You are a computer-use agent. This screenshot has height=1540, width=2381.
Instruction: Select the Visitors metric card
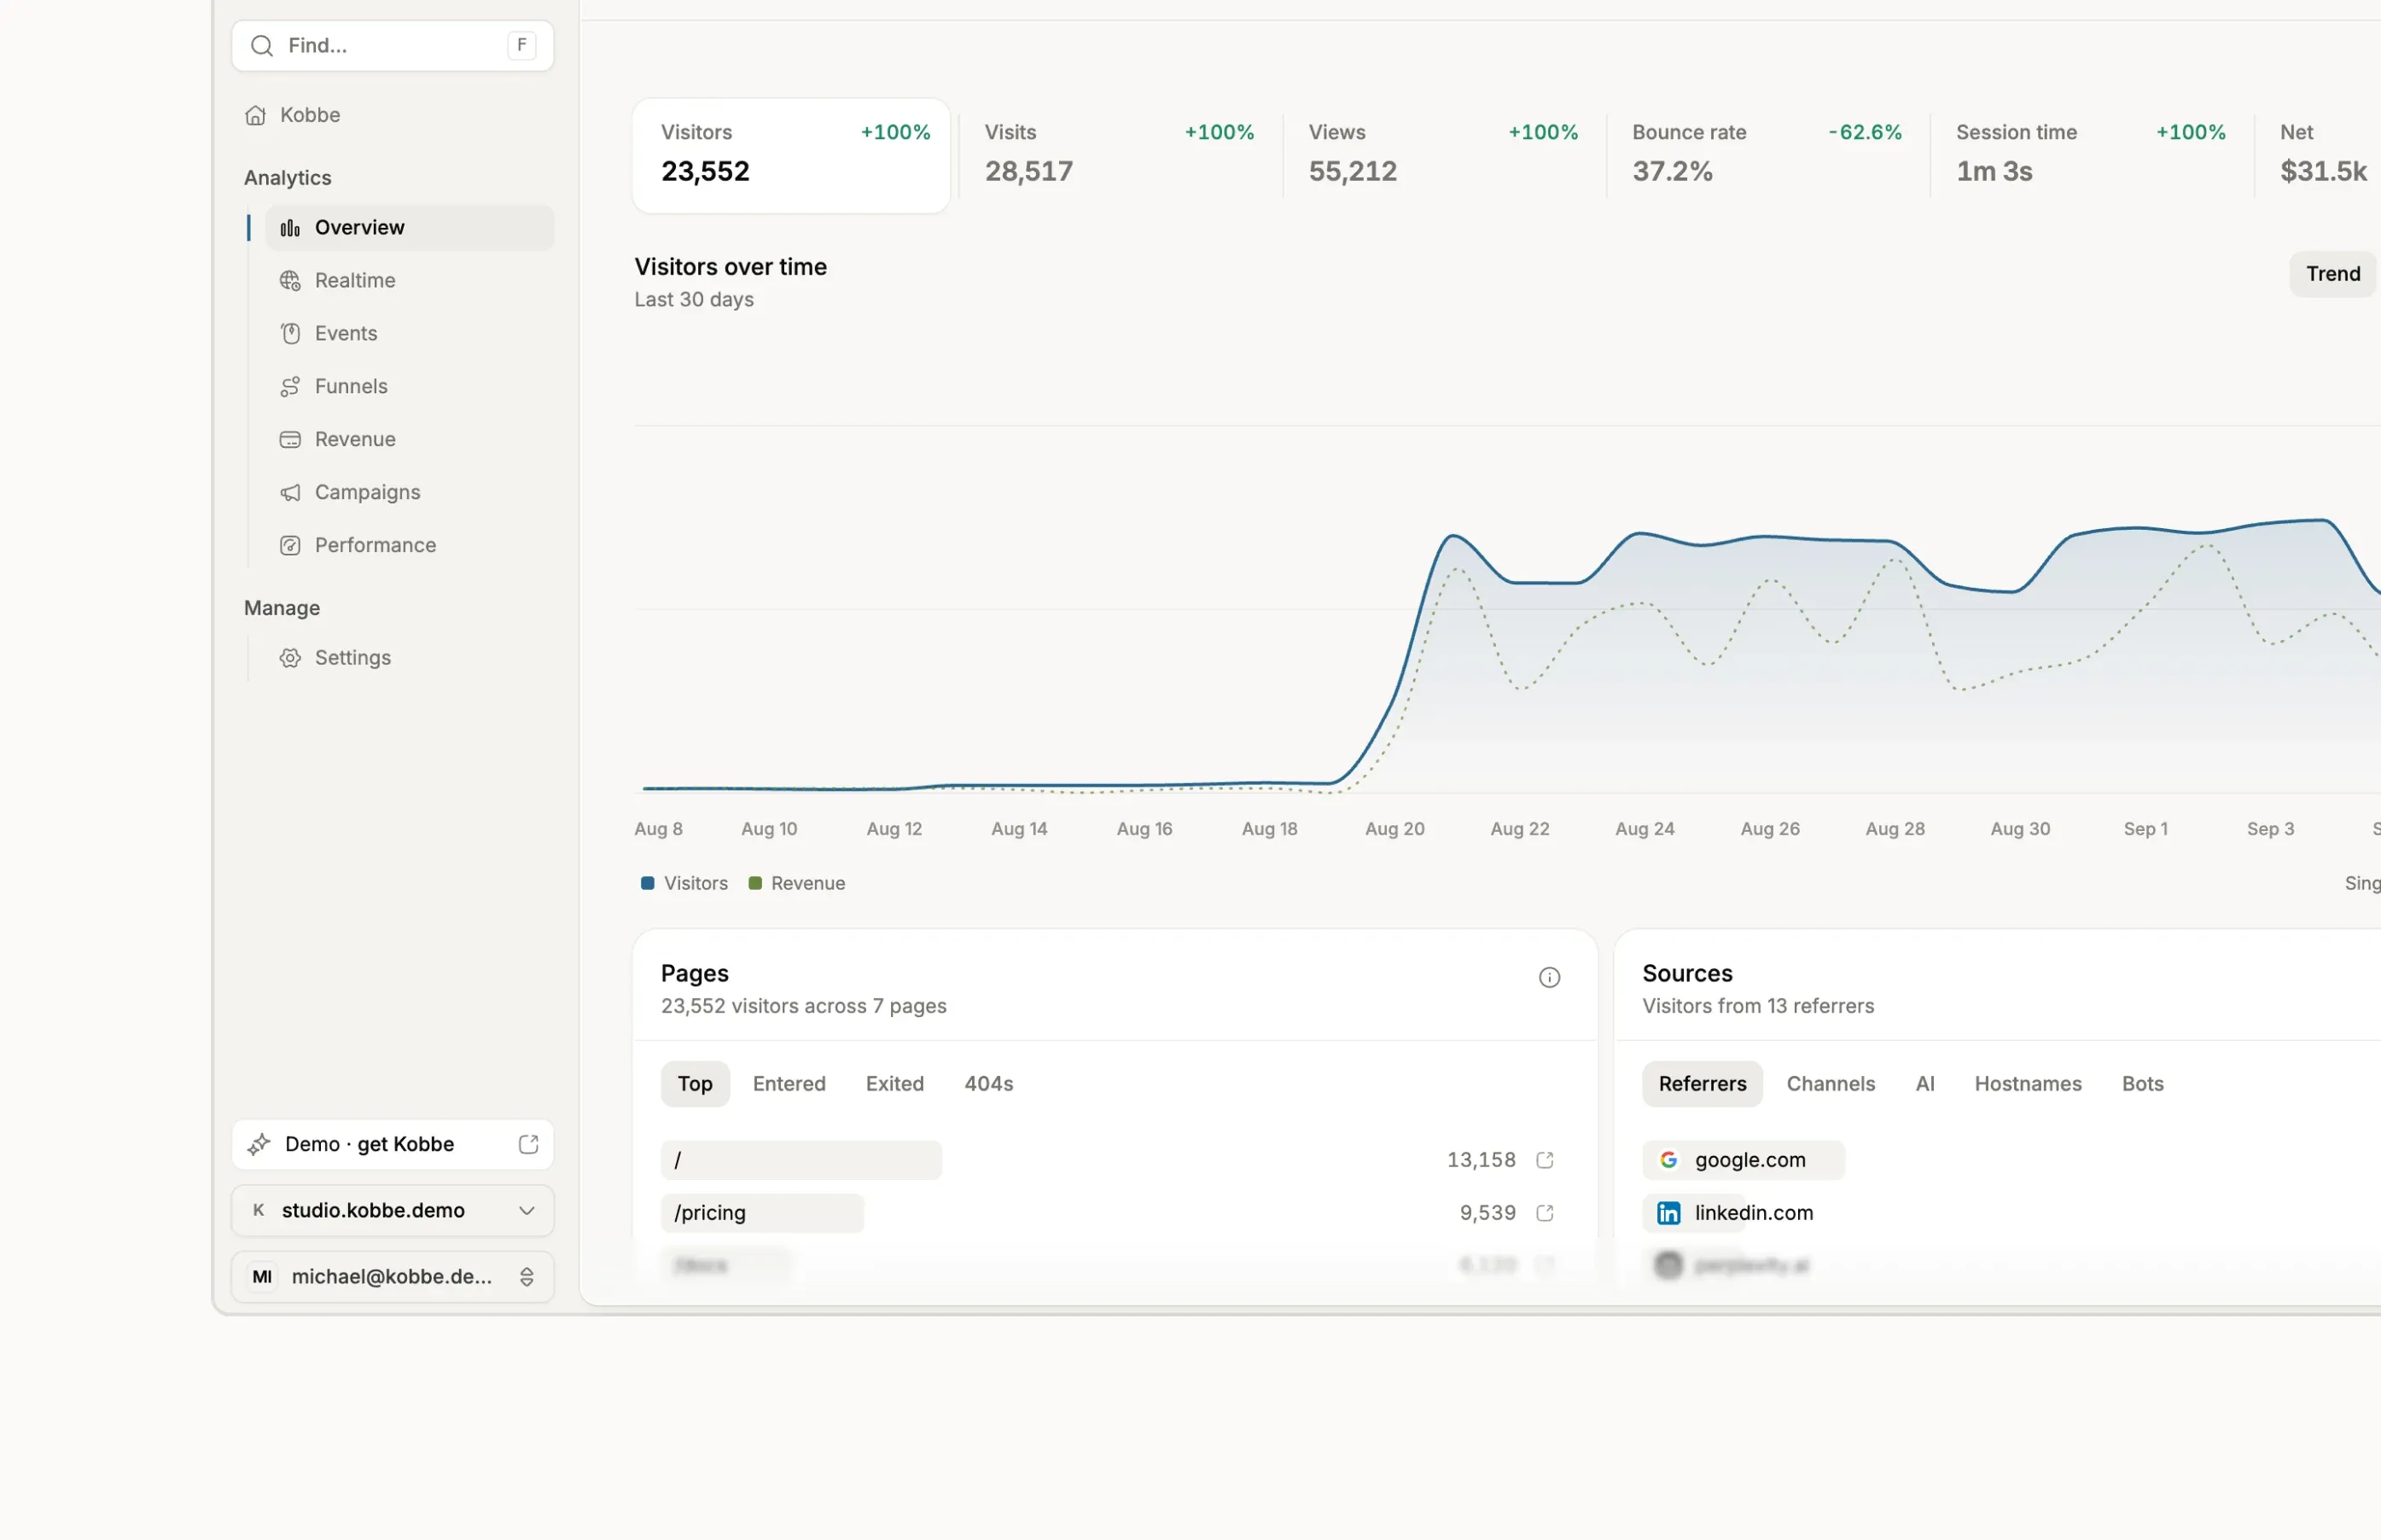pos(791,156)
